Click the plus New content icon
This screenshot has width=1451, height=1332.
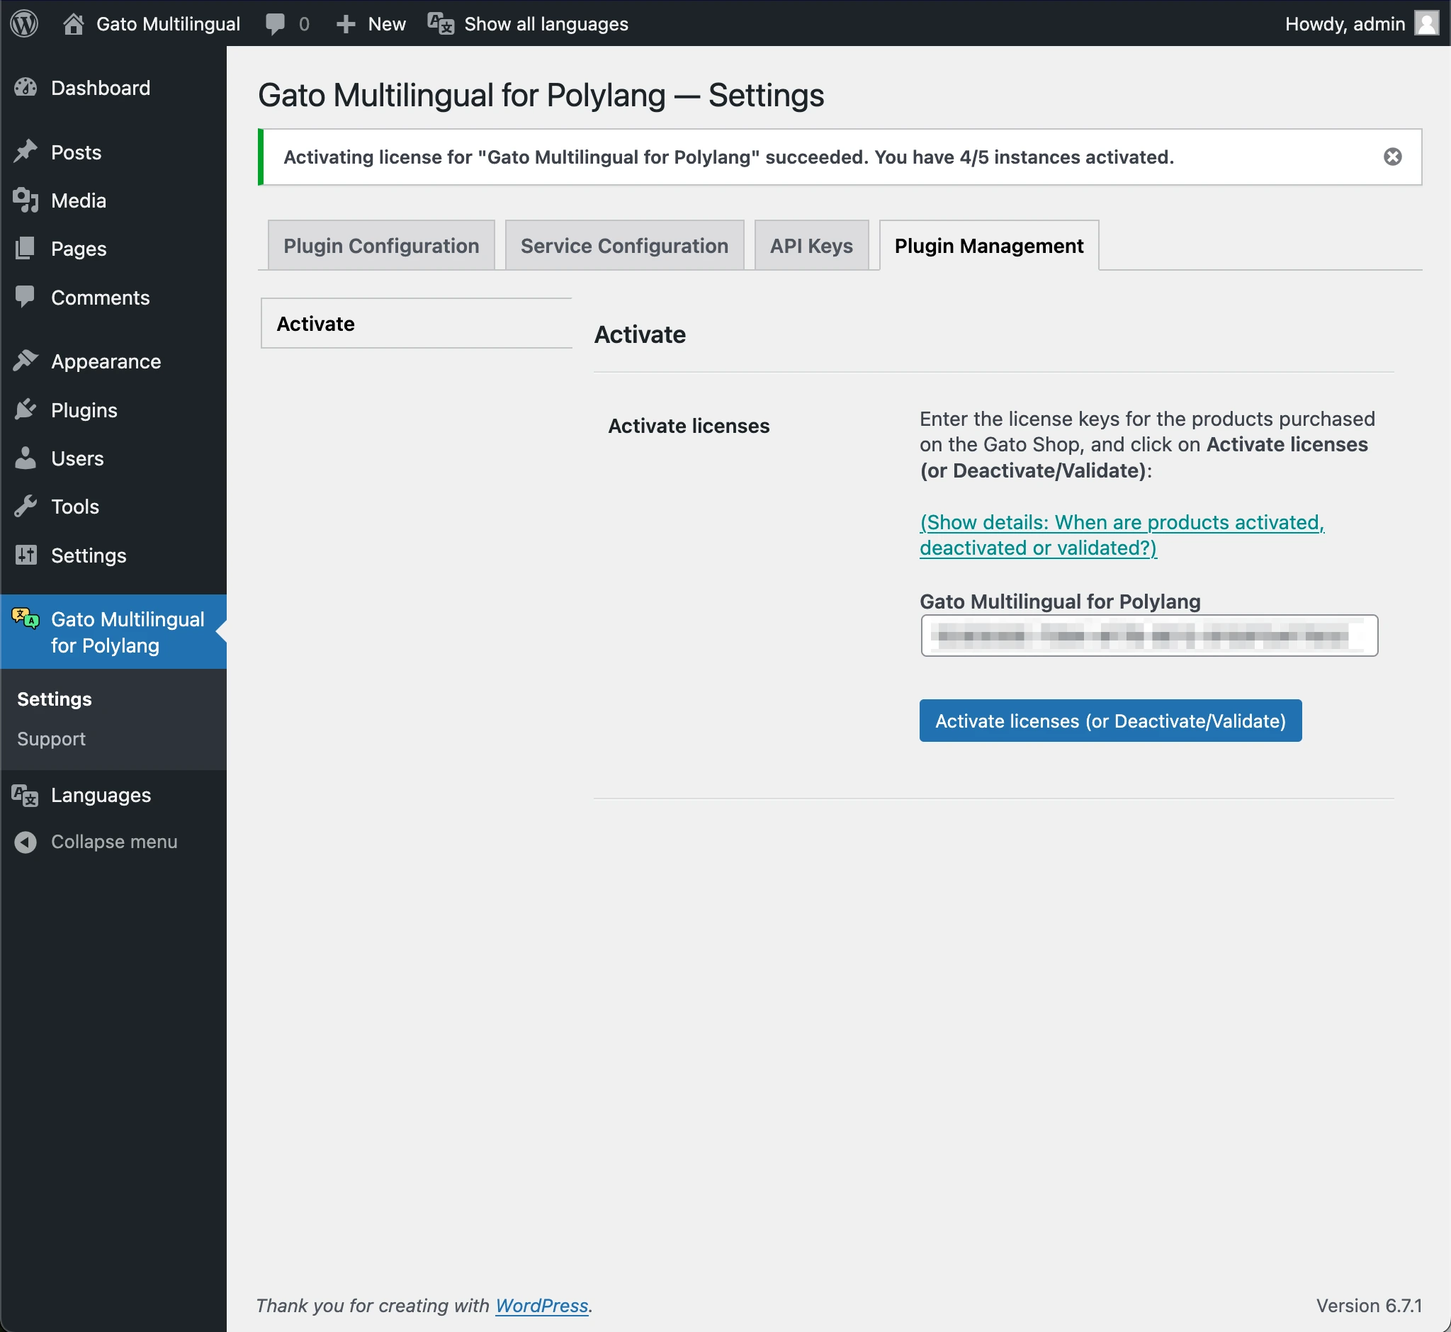click(x=346, y=24)
